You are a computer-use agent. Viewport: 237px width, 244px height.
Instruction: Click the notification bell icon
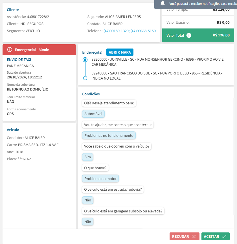pos(163,3)
